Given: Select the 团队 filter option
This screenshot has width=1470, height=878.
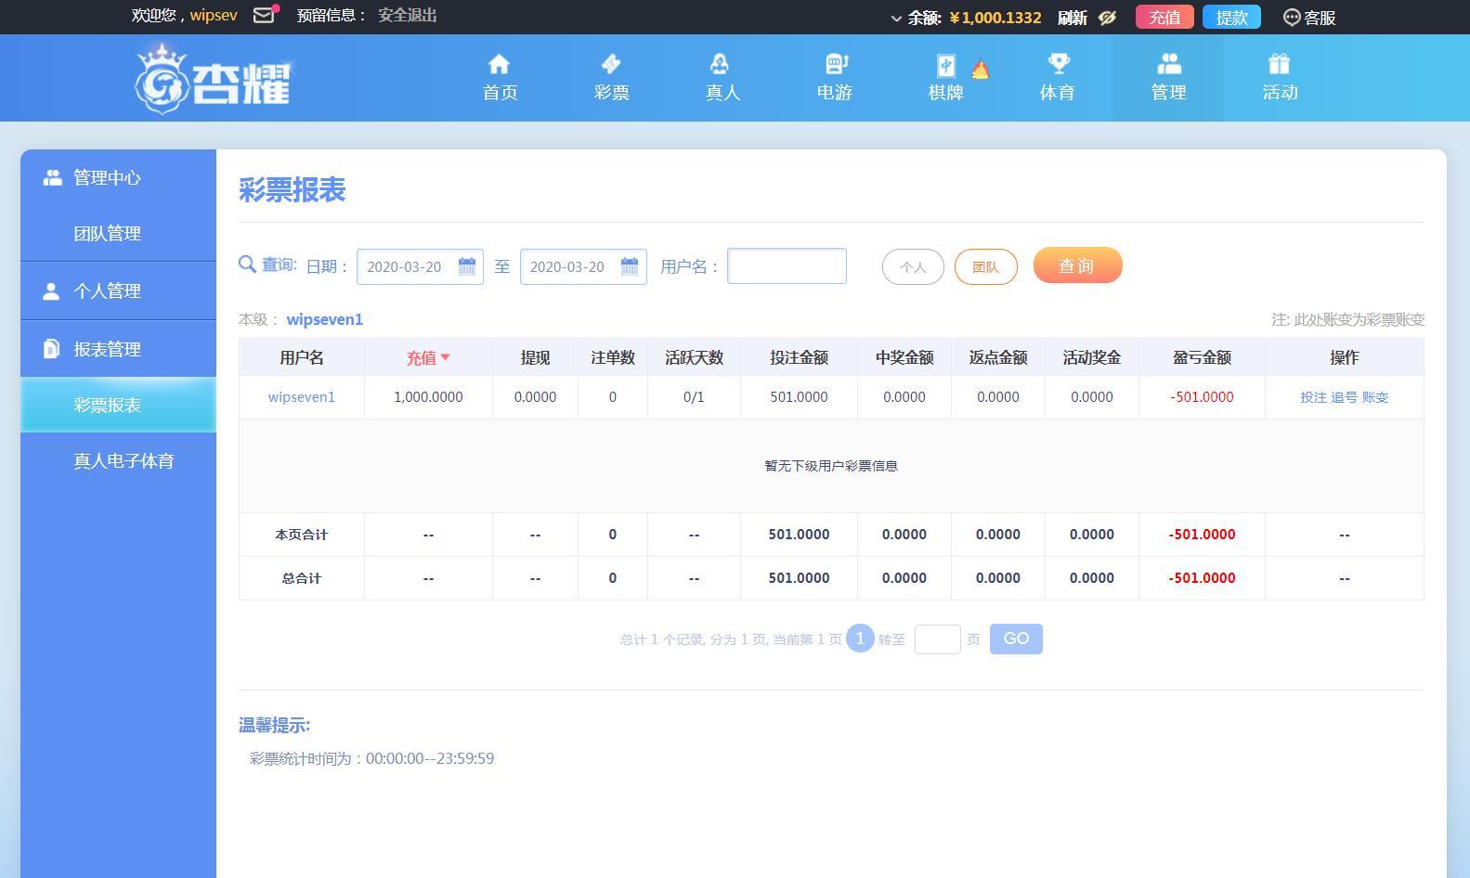Looking at the screenshot, I should click(985, 267).
